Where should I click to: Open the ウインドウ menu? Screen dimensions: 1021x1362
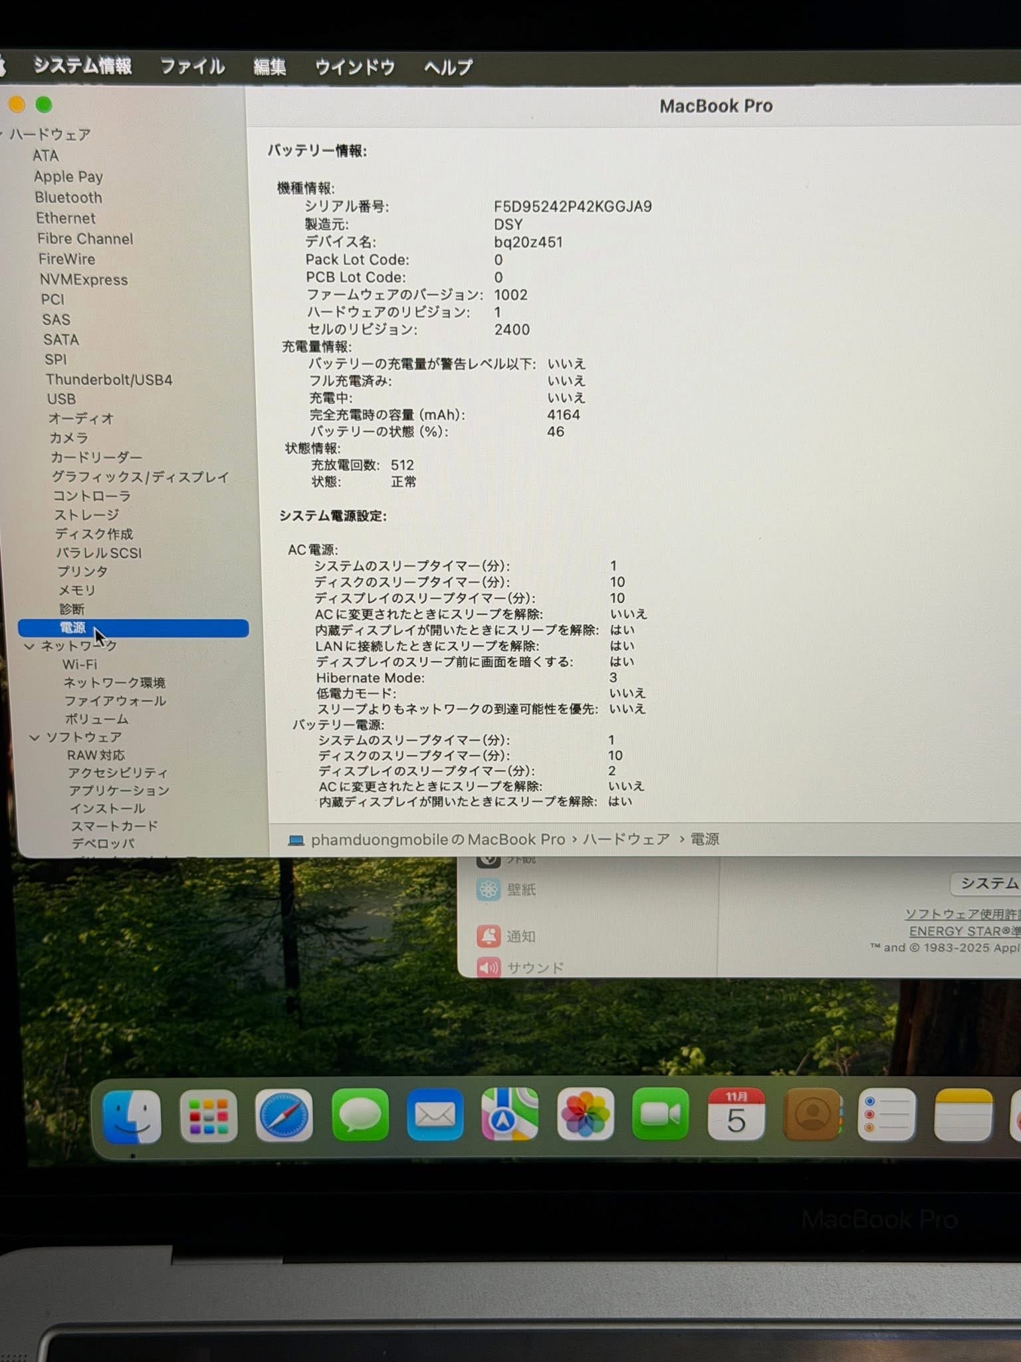[355, 67]
